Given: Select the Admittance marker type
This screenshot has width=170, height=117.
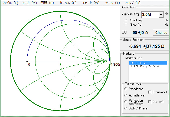Looking at the screenshot, I should [x=126, y=95].
